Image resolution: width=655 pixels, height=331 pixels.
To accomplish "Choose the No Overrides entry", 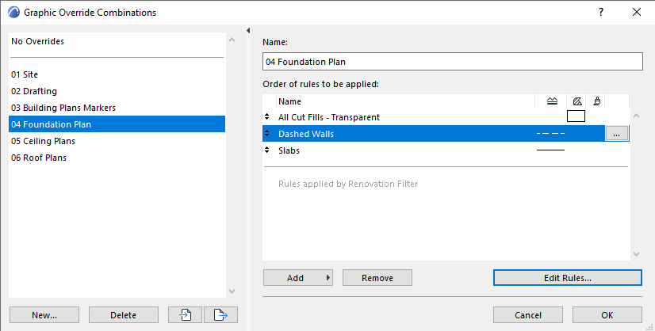I will click(x=38, y=41).
